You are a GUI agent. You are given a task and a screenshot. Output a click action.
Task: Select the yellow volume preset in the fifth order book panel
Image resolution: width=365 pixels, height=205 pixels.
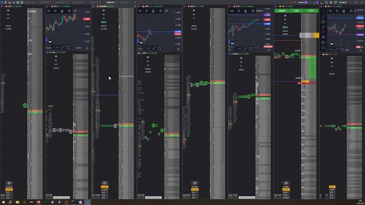pos(195,190)
